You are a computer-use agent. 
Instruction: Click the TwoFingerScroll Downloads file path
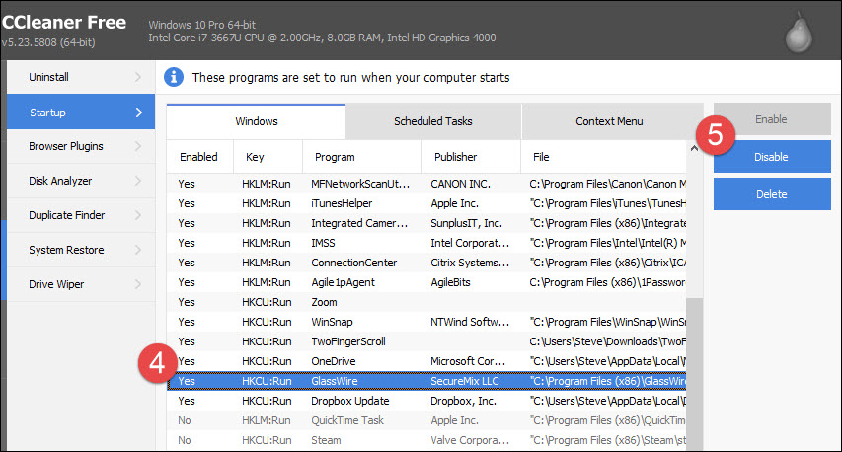607,341
